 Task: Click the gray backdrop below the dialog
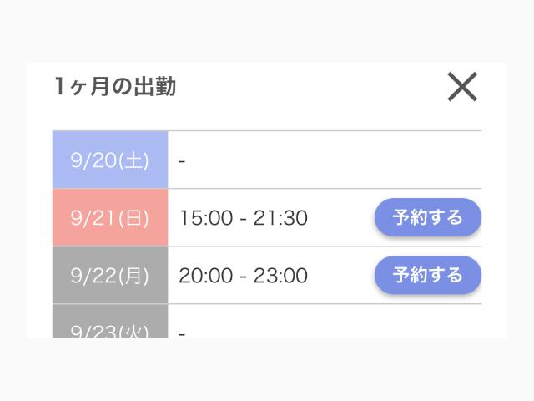[267, 370]
